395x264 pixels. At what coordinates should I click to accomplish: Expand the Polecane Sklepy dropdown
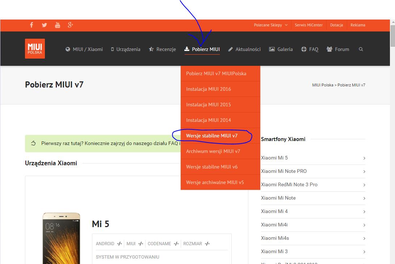coord(270,25)
